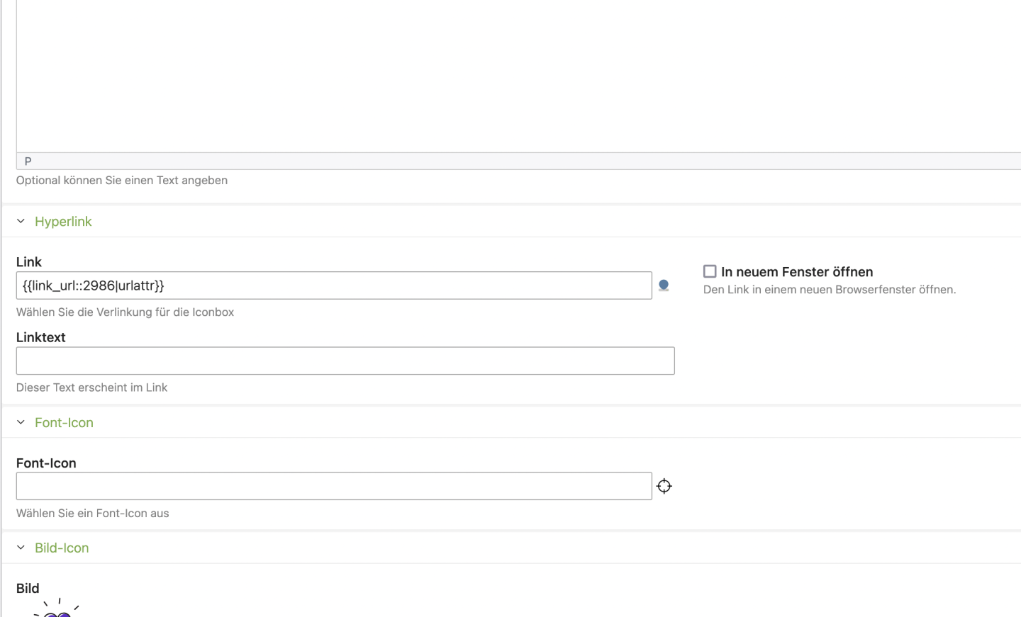Screen dimensions: 1021x617
Task: Click into the empty Linktext input
Action: click(345, 361)
